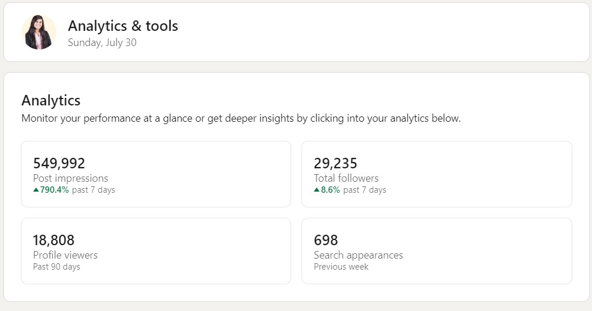Click the "Analytics" section heading
The height and width of the screenshot is (311, 592).
[x=51, y=100]
